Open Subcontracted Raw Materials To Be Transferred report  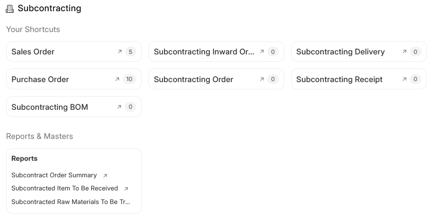point(71,202)
